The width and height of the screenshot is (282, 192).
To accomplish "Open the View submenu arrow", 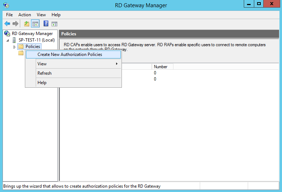I will pyautogui.click(x=116, y=64).
